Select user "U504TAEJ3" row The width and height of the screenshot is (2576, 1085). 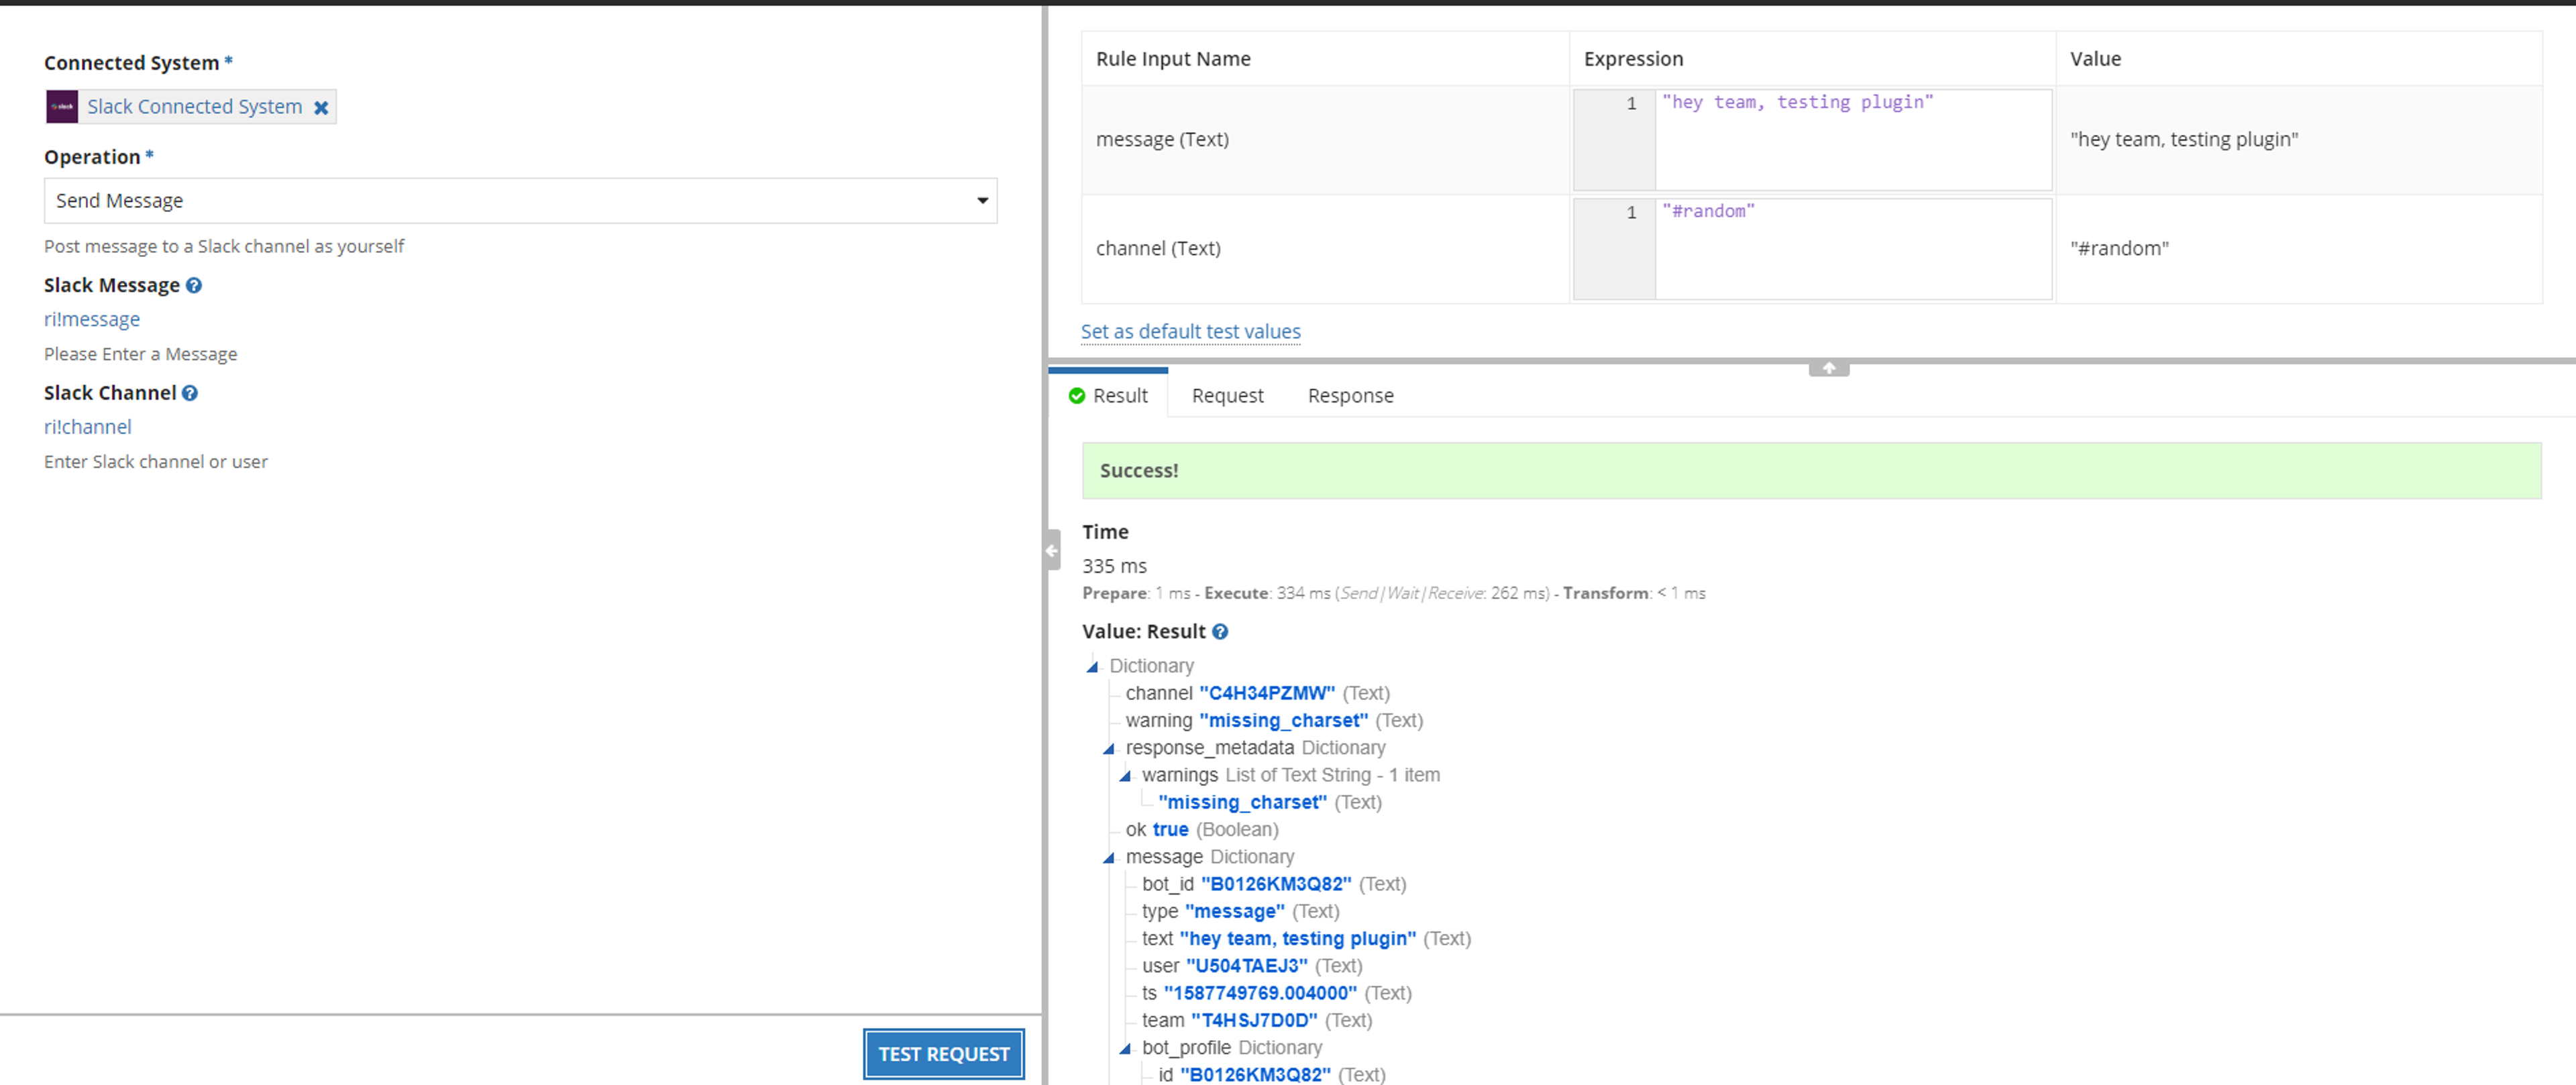tap(1252, 966)
